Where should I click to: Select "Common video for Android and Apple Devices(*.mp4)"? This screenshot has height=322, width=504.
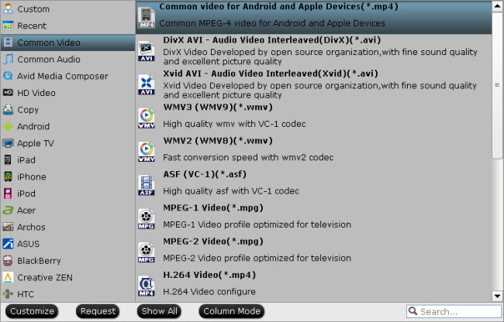pyautogui.click(x=313, y=17)
